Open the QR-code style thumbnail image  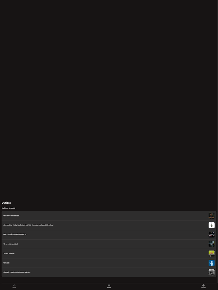coord(211,272)
